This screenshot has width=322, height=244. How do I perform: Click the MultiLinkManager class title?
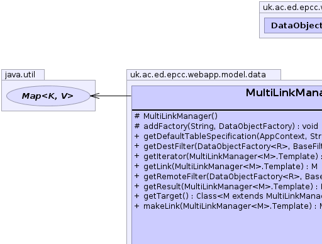point(284,92)
